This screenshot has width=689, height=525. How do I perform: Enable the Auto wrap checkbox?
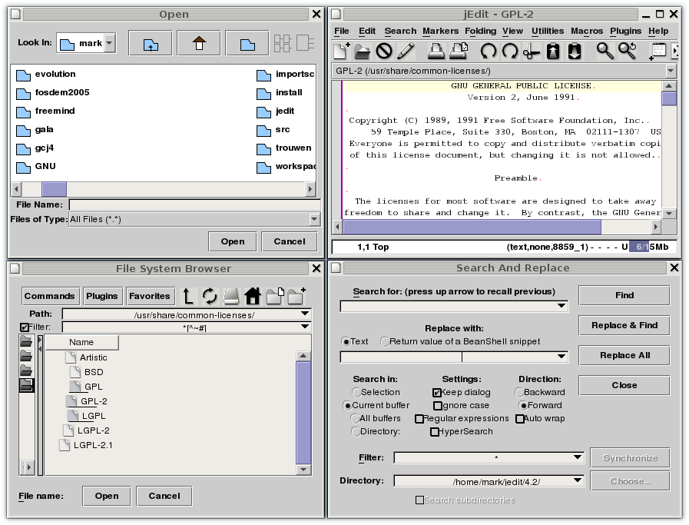tap(520, 419)
